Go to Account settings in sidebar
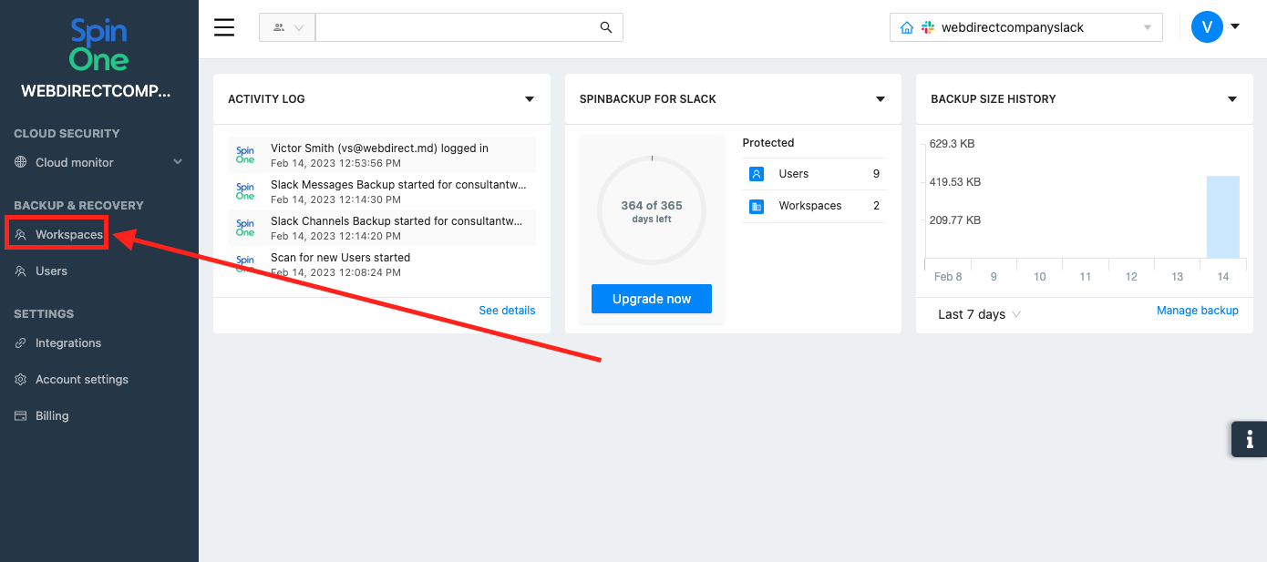The width and height of the screenshot is (1267, 562). tap(81, 379)
